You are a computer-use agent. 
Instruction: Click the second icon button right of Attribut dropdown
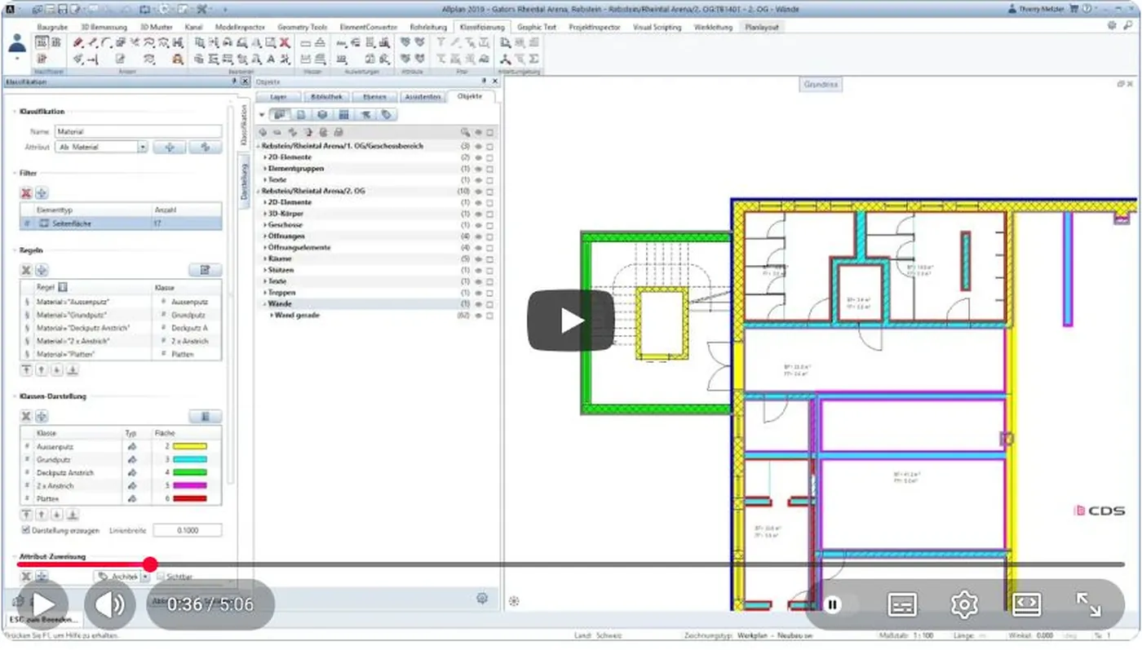[x=205, y=148]
